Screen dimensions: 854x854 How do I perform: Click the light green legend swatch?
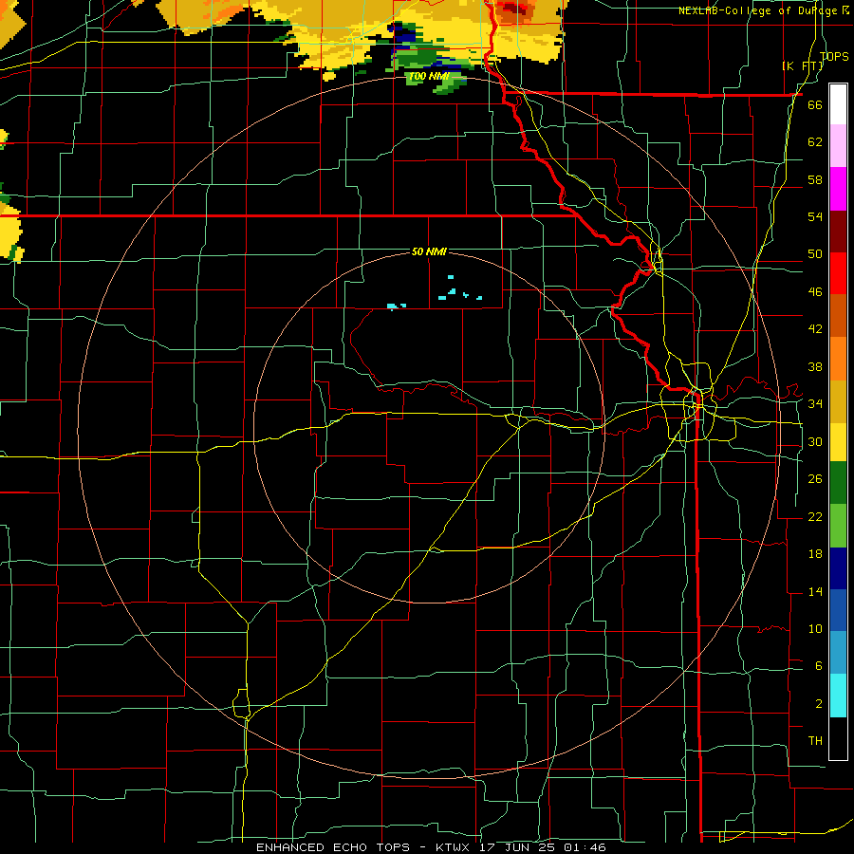pos(838,526)
